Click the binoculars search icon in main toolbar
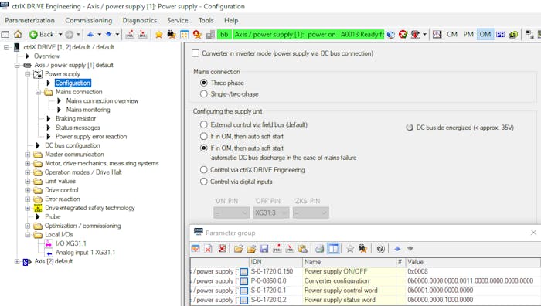541x306 pixels. click(x=172, y=34)
